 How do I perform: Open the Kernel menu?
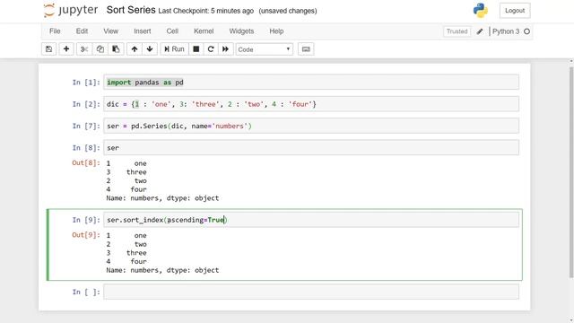pos(204,31)
